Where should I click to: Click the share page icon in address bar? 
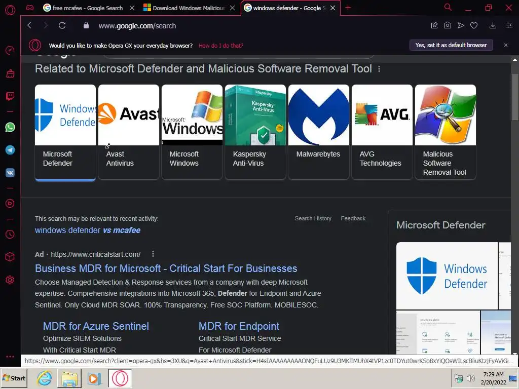click(434, 25)
